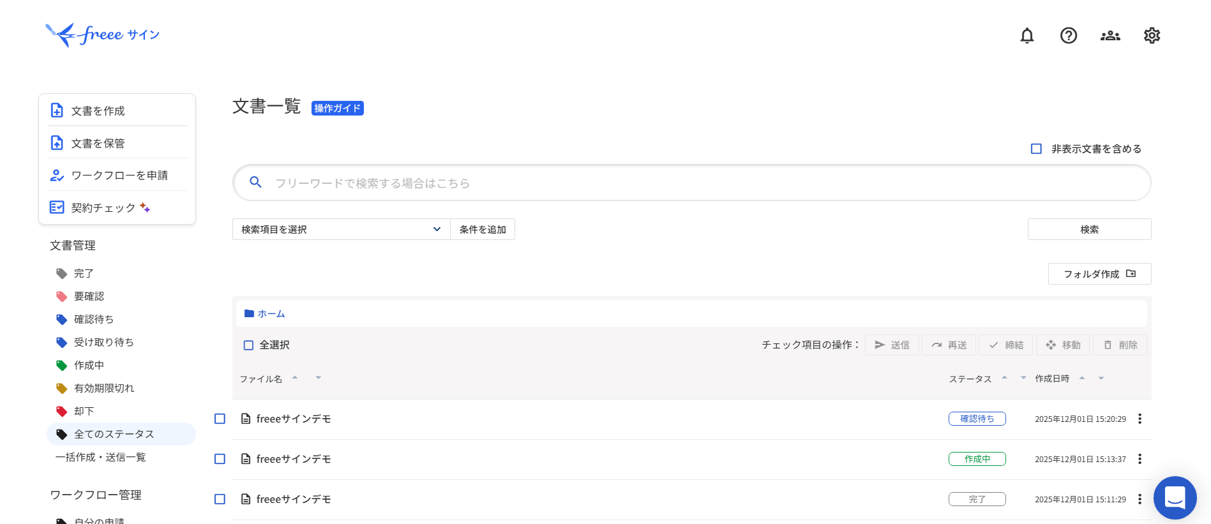Open the more options menu for the 15:13:37 document
Viewport: 1211px width, 524px height.
click(1140, 459)
